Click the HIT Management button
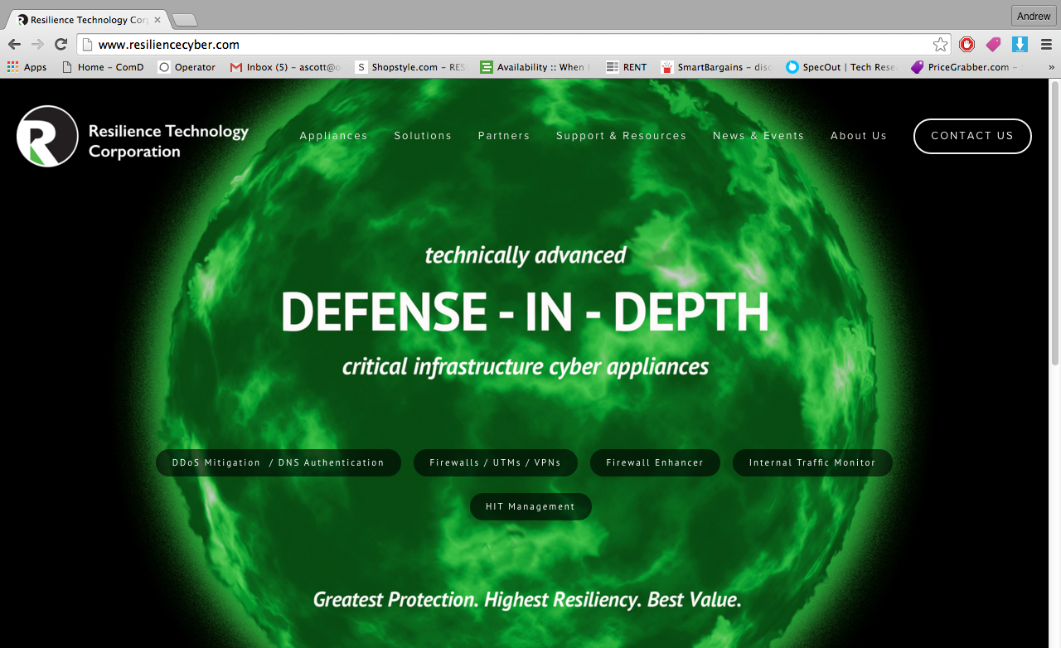 point(530,506)
